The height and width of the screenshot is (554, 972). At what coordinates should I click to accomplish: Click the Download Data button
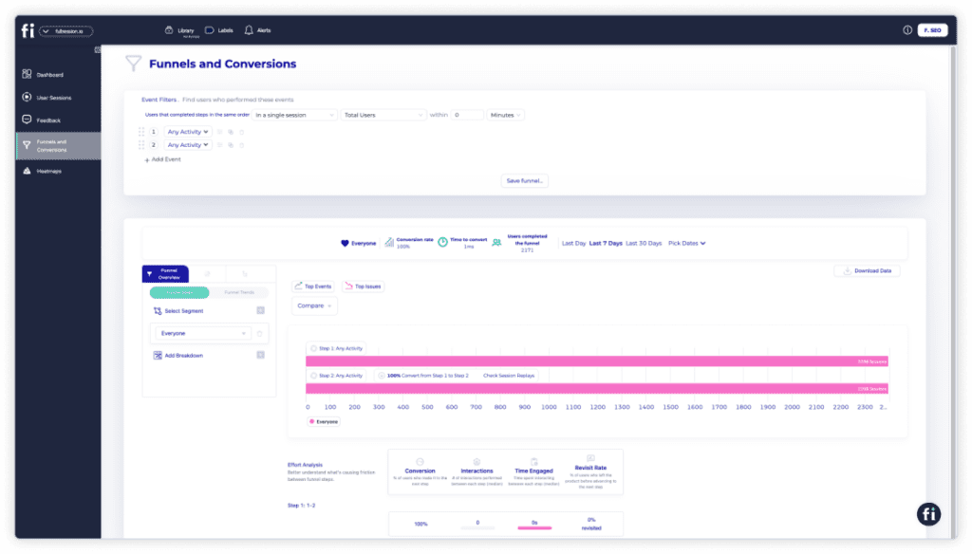[x=868, y=271]
